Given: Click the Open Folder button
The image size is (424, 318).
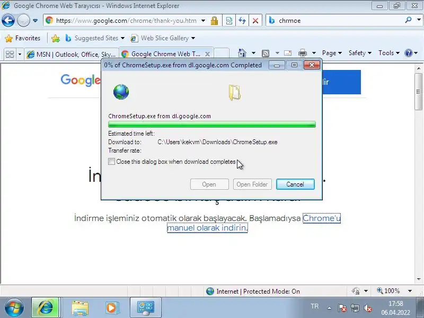Looking at the screenshot, I should tap(252, 184).
